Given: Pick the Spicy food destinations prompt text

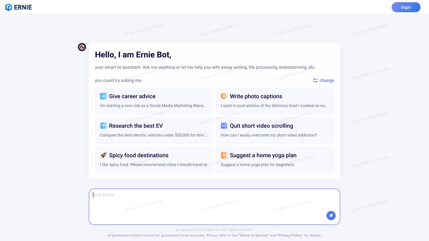Looking at the screenshot, I should pyautogui.click(x=154, y=164).
